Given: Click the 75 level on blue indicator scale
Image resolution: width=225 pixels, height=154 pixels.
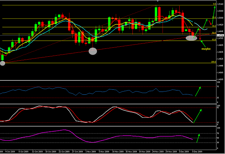Looking at the screenshot, I should tap(218, 87).
